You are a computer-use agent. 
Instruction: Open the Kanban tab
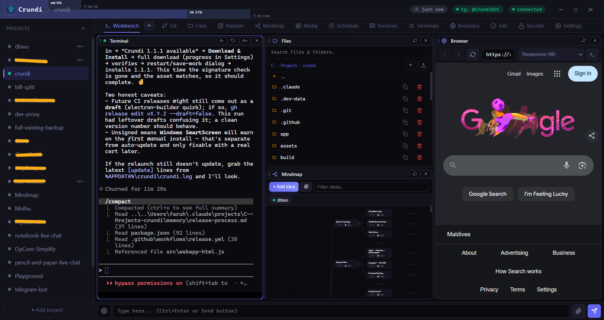point(231,26)
